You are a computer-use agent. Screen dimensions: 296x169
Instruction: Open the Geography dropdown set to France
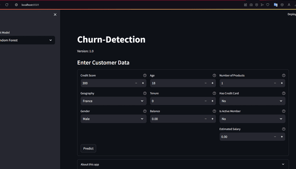pos(113,101)
